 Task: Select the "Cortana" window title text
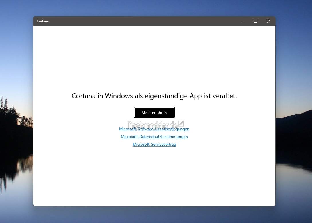tap(43, 21)
